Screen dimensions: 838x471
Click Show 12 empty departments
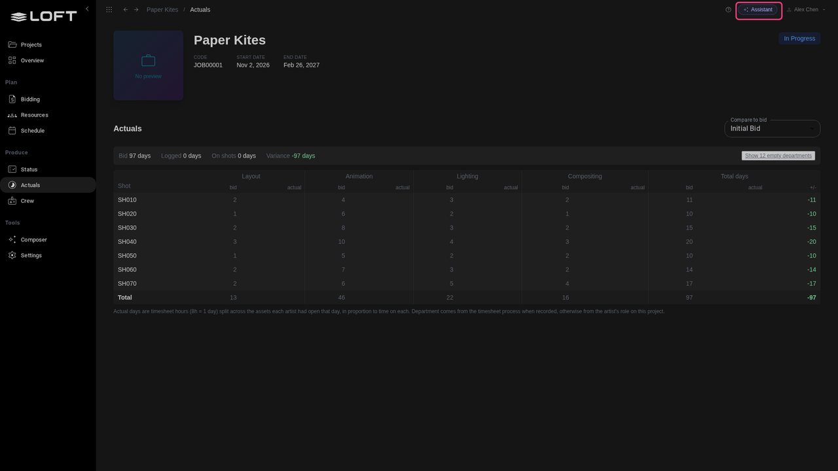pyautogui.click(x=778, y=156)
